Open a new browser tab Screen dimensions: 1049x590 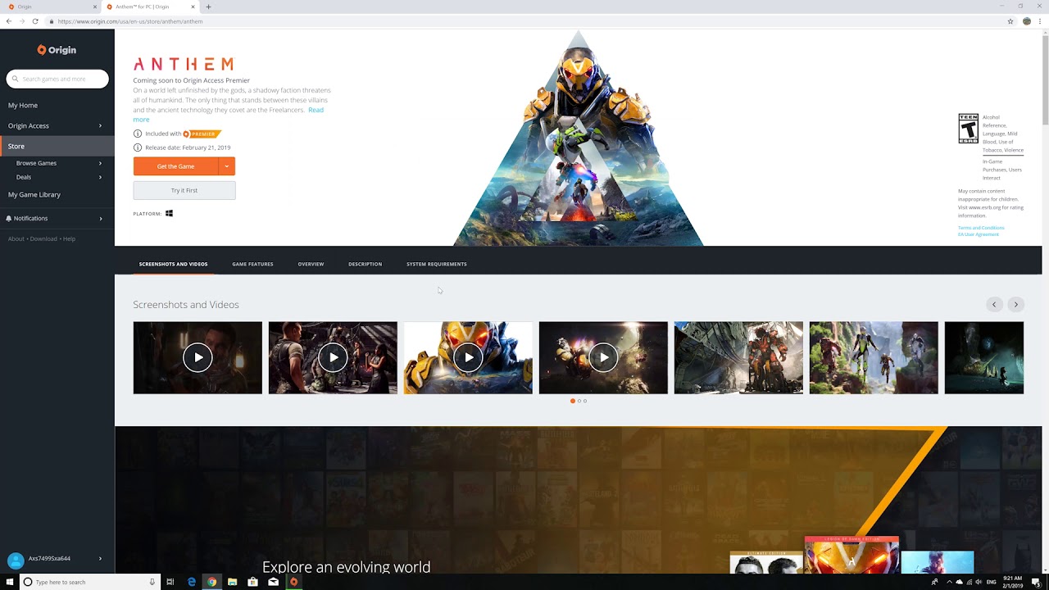click(208, 7)
